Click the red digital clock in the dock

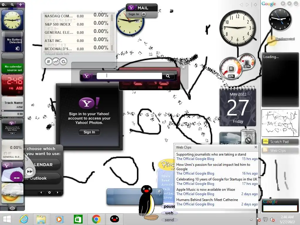[x=12, y=85]
